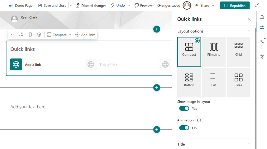The image size is (267, 149).
Task: Toggle the Animation switch off
Action: (184, 128)
